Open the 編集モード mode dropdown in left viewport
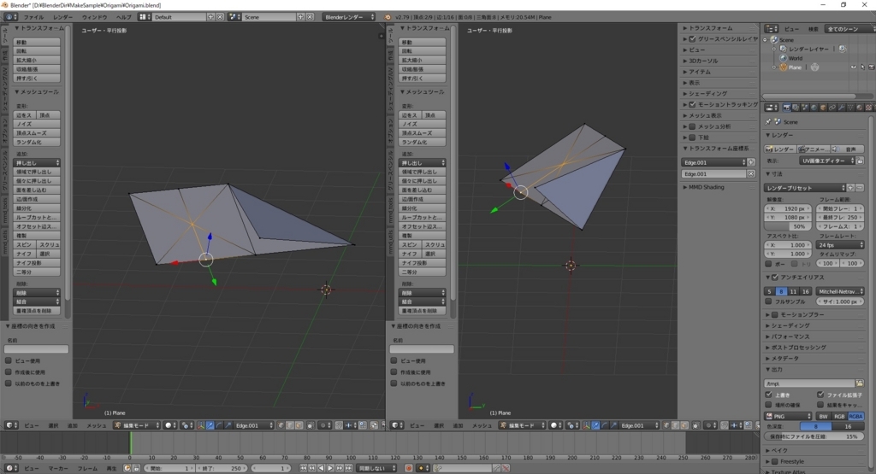The width and height of the screenshot is (876, 474). (137, 425)
